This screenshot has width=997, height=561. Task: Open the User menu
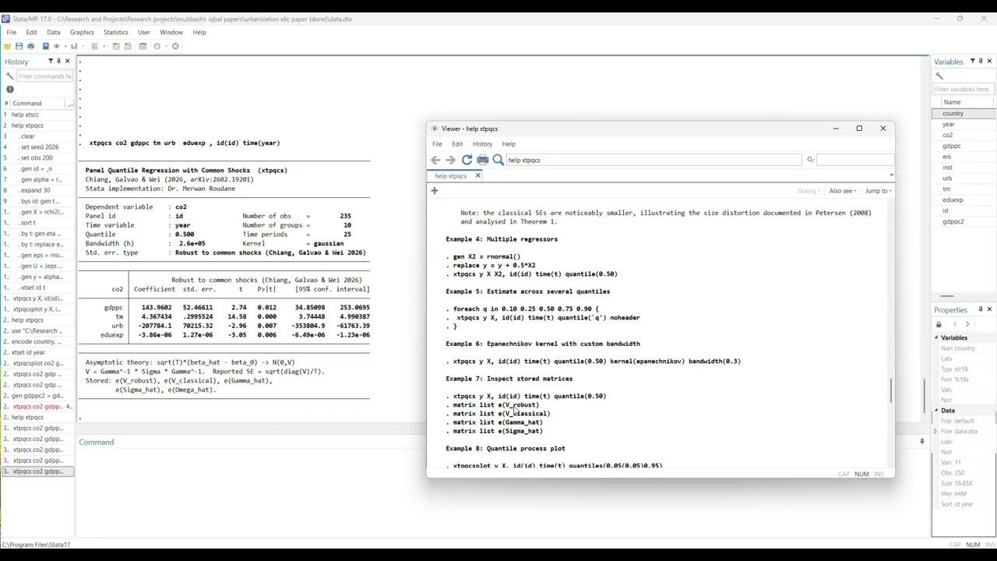click(x=144, y=32)
